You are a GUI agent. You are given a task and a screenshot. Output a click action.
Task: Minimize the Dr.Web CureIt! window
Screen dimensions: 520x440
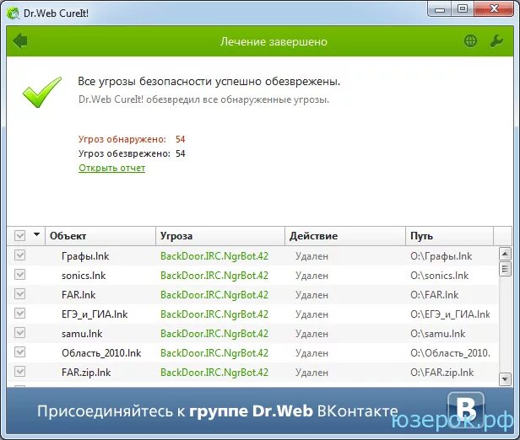[x=439, y=9]
